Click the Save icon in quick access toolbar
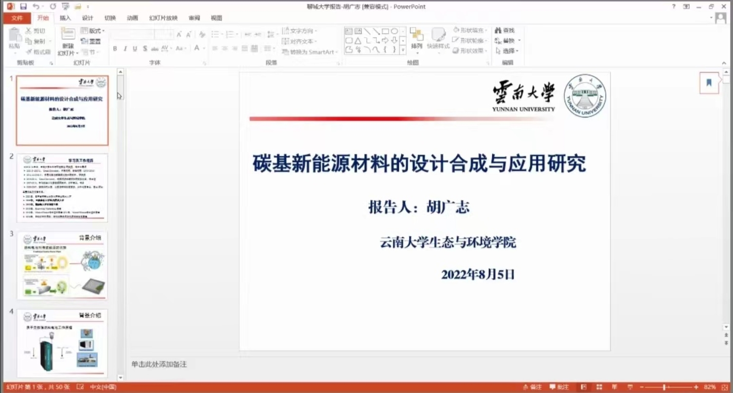The height and width of the screenshot is (393, 733). click(x=23, y=6)
